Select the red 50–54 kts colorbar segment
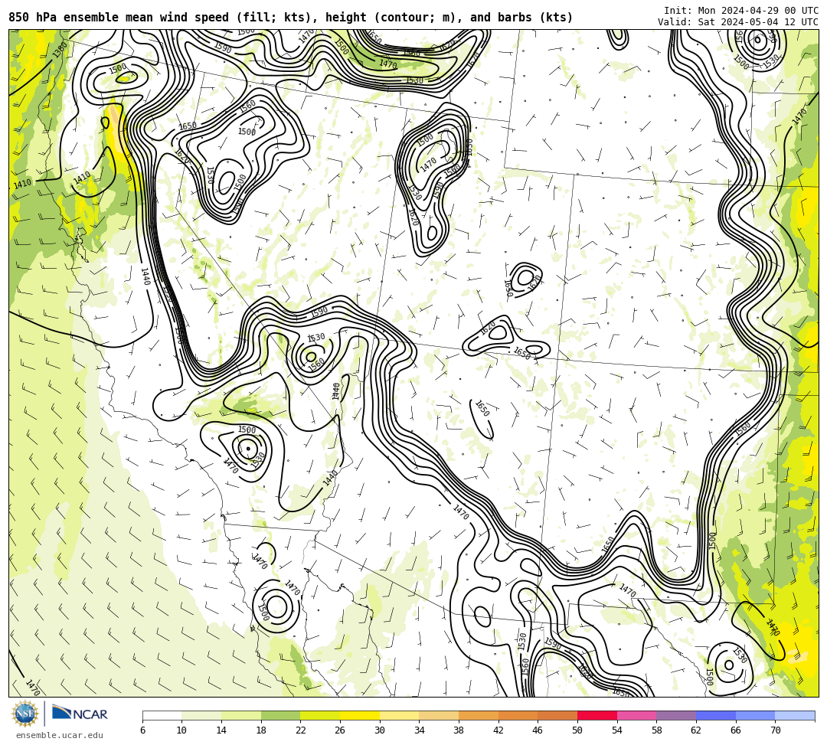The image size is (827, 745). (597, 715)
